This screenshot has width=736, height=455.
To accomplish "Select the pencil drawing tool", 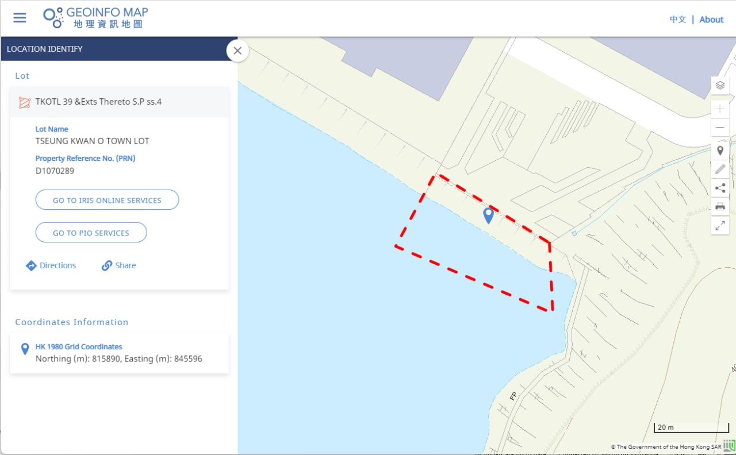I will pyautogui.click(x=720, y=169).
